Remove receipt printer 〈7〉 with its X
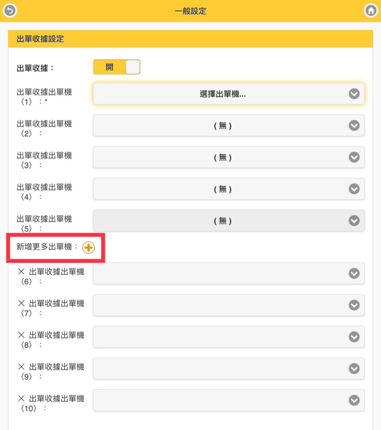381x430 pixels. point(21,303)
